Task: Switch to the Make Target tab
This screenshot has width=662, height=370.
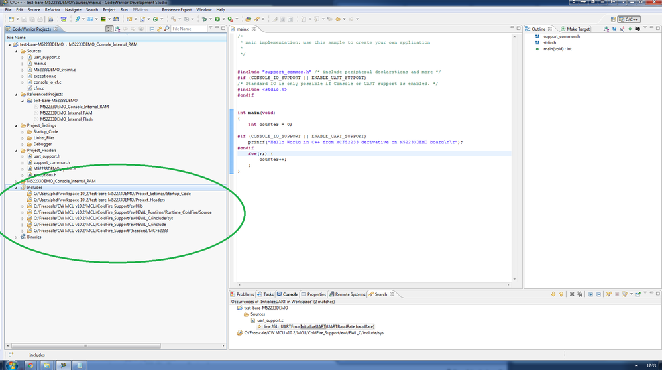Action: pos(575,29)
